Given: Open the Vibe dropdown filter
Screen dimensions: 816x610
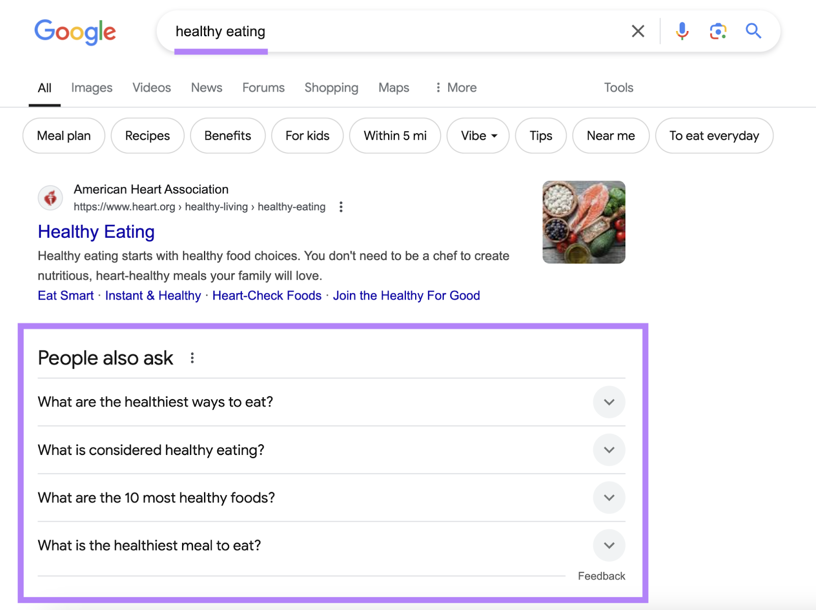Looking at the screenshot, I should (x=477, y=136).
